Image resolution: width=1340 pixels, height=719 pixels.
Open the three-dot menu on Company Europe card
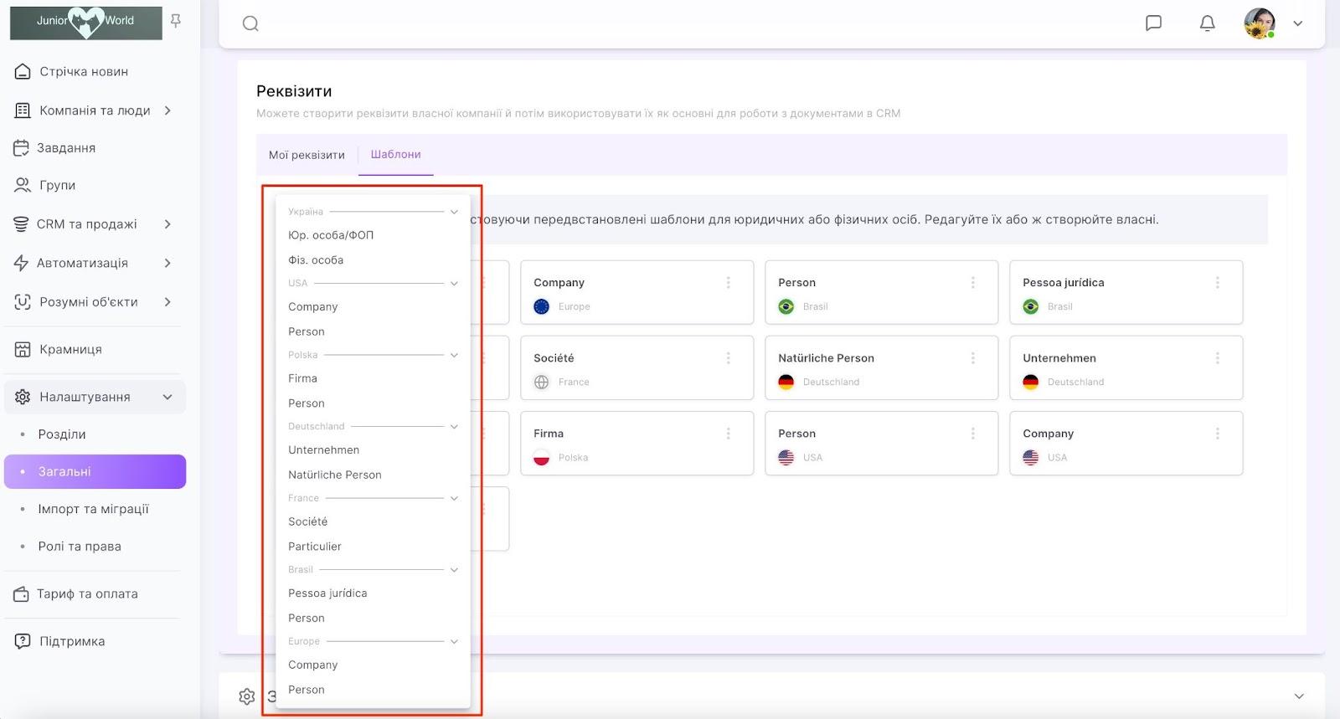pyautogui.click(x=729, y=283)
